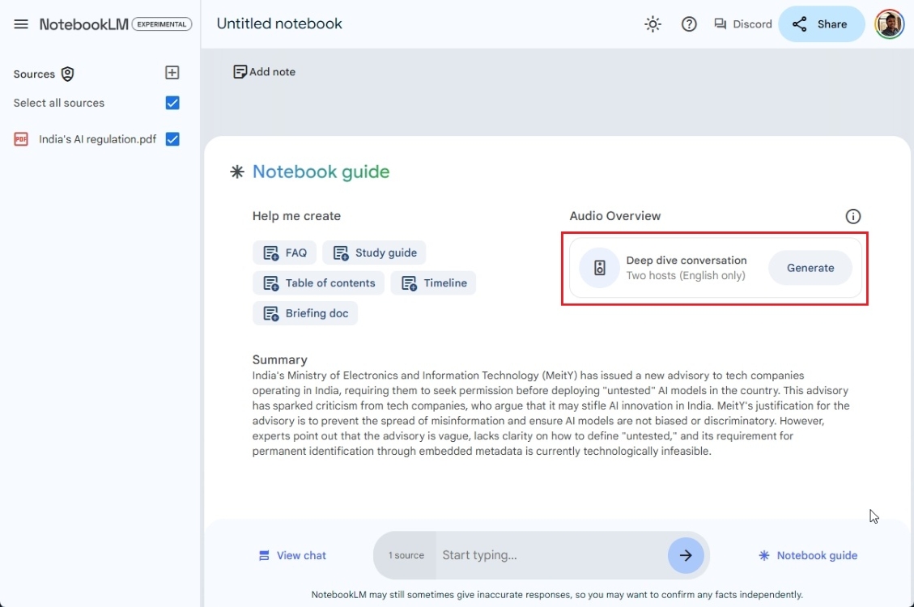Screen dimensions: 914x607
Task: Click the audio speaker icon on Deep dive card
Action: pos(599,267)
